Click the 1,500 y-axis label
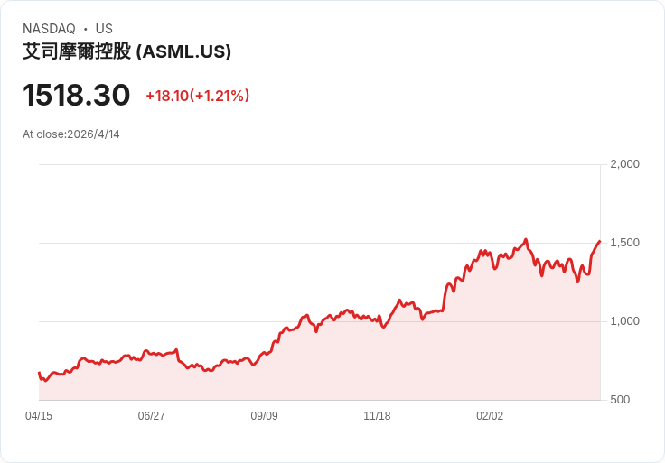The image size is (665, 463). tap(624, 243)
